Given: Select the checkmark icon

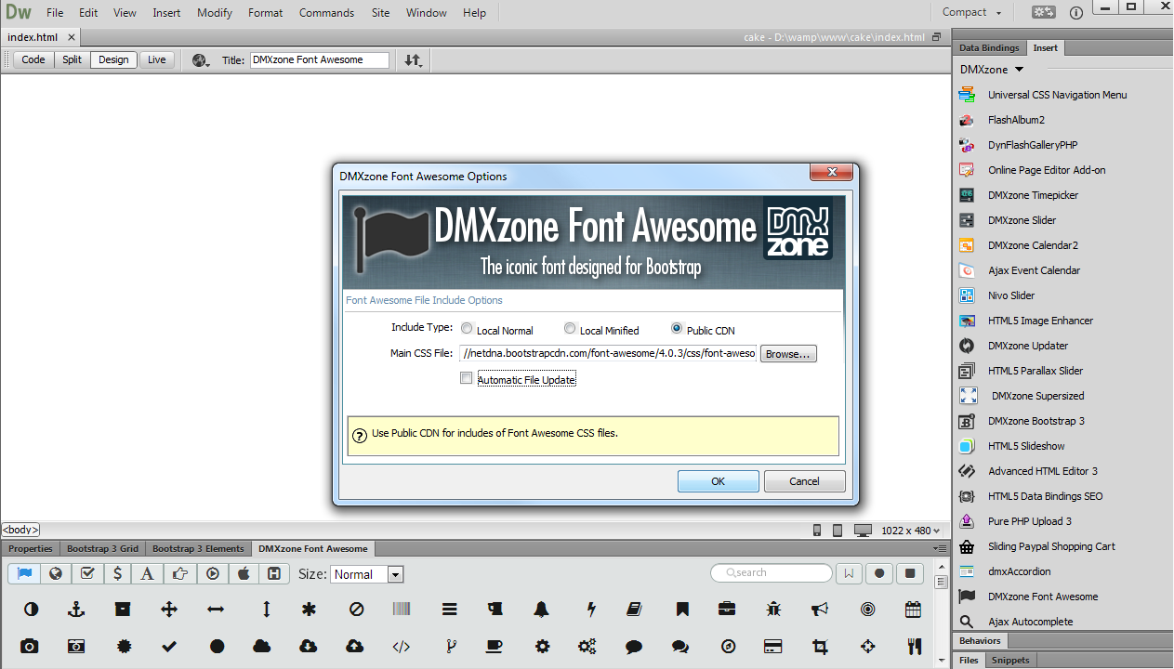Looking at the screenshot, I should point(169,646).
